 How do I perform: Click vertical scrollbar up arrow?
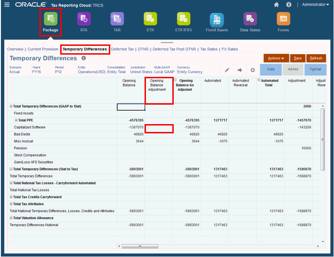[x=323, y=106]
